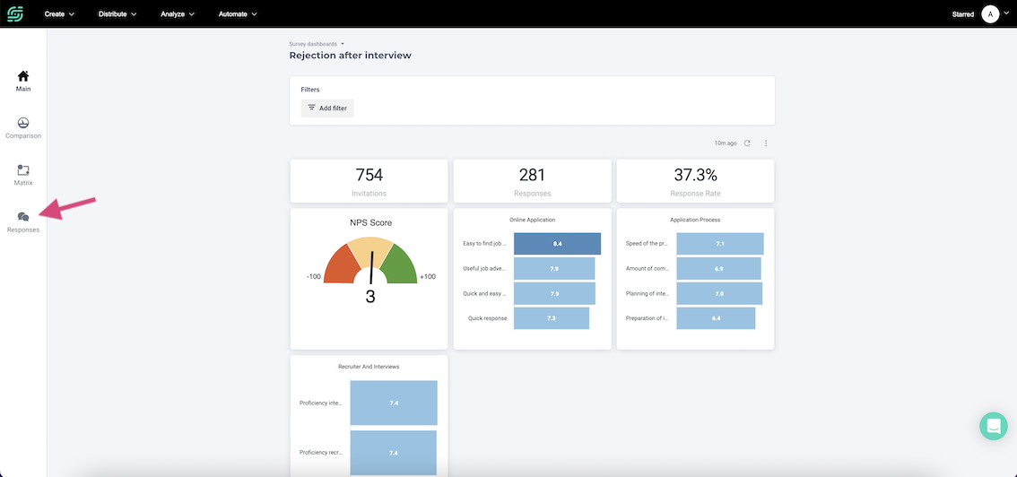Click the Add filter button
Screen dimensions: 1017x477
[327, 108]
